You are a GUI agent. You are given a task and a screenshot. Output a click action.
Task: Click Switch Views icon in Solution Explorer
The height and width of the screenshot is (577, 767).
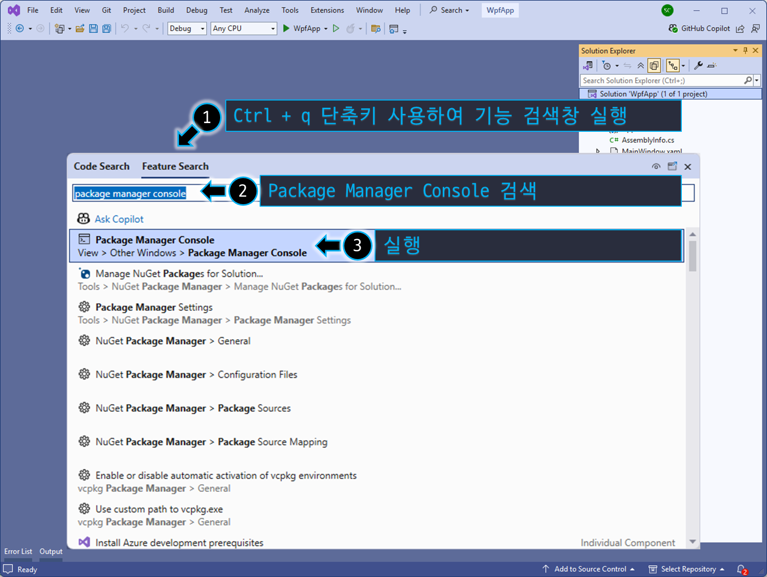588,66
